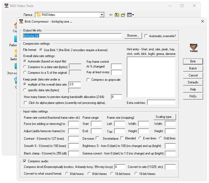
Task: Click the Hint entry text area
Action: [151, 77]
